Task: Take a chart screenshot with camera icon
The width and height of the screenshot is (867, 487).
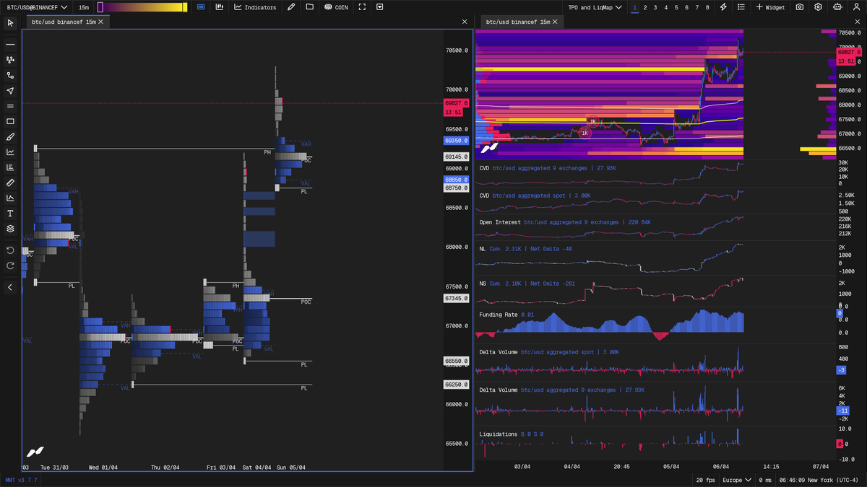Action: click(800, 7)
